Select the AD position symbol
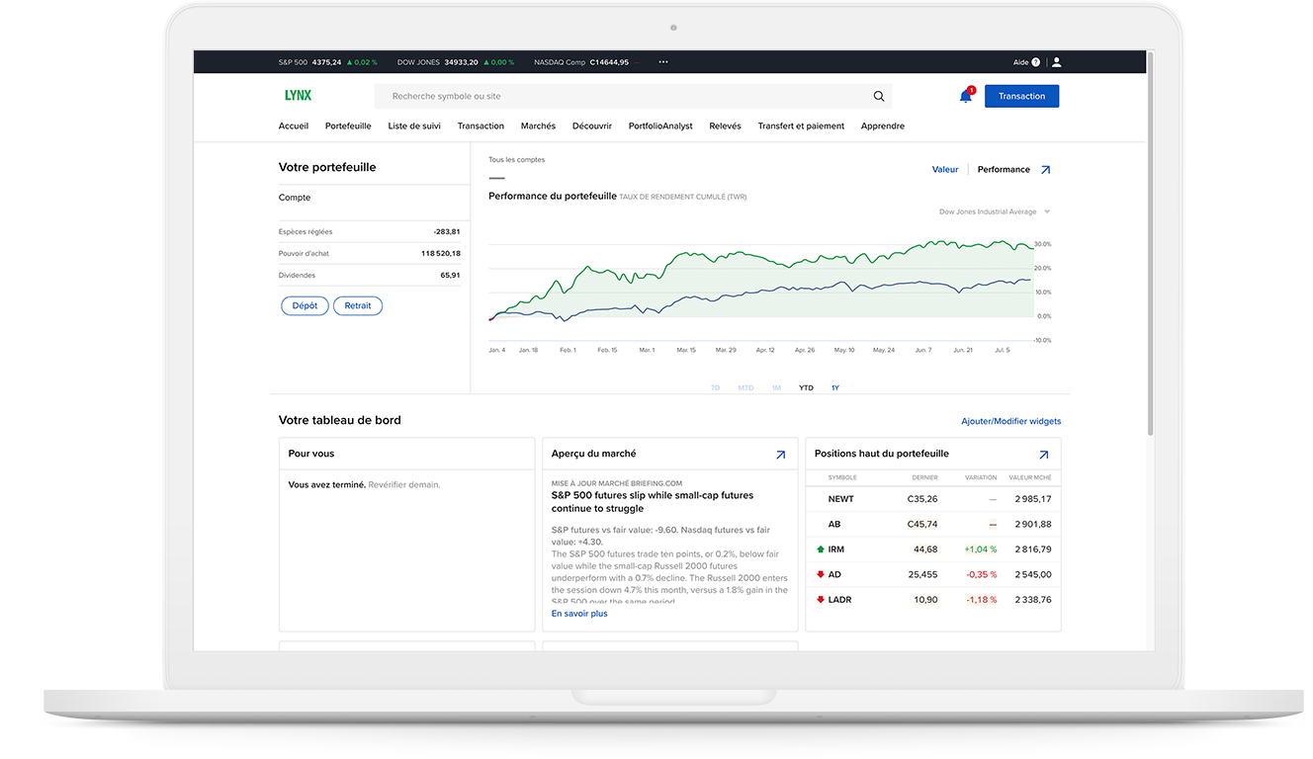The height and width of the screenshot is (759, 1313). (834, 575)
